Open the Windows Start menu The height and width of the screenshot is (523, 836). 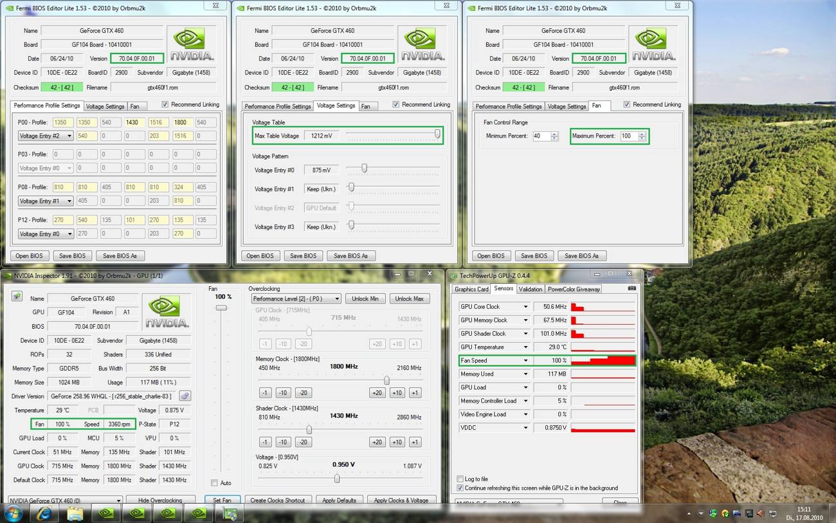13,513
